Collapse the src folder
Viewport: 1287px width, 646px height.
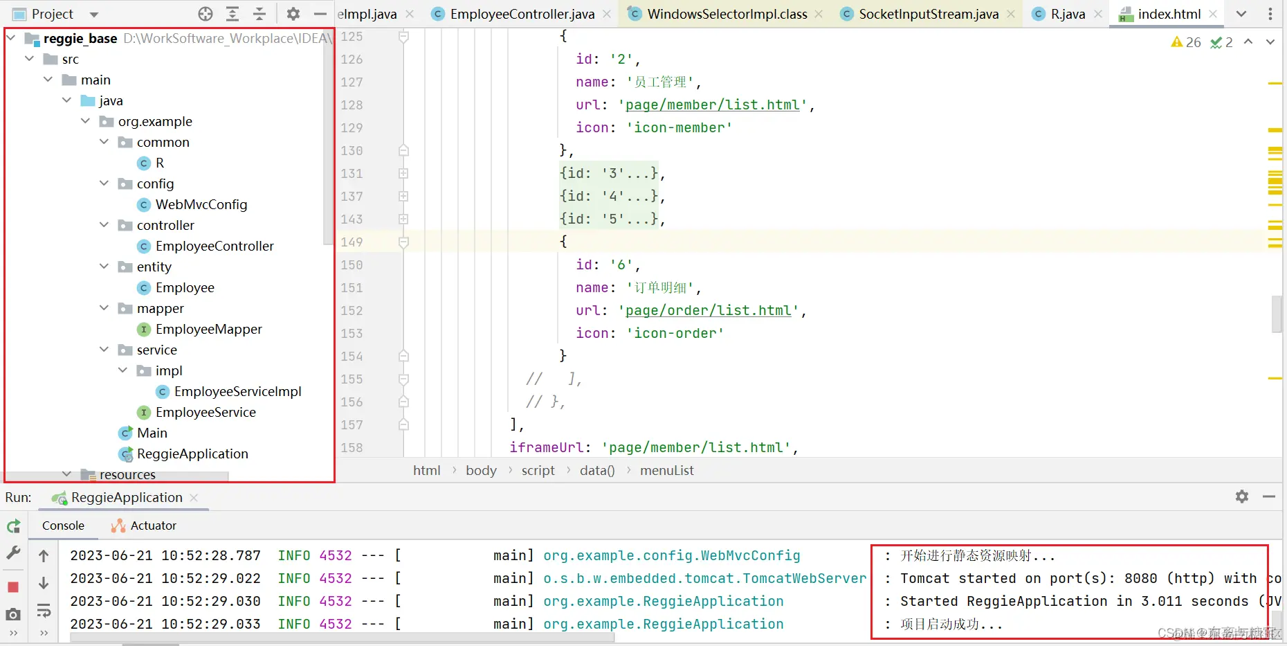(x=29, y=59)
